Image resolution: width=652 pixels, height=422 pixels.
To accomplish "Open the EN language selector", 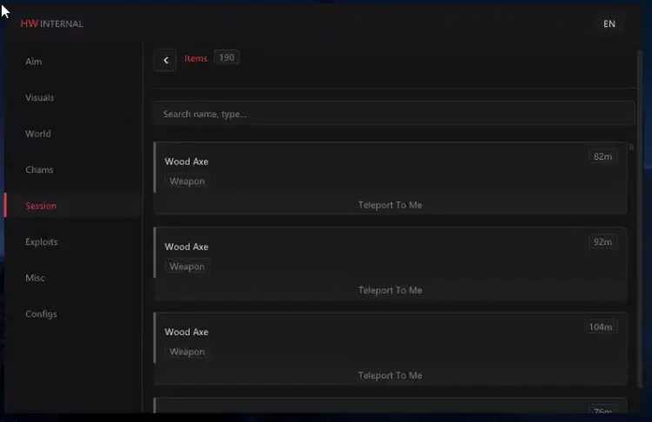I will [x=609, y=23].
